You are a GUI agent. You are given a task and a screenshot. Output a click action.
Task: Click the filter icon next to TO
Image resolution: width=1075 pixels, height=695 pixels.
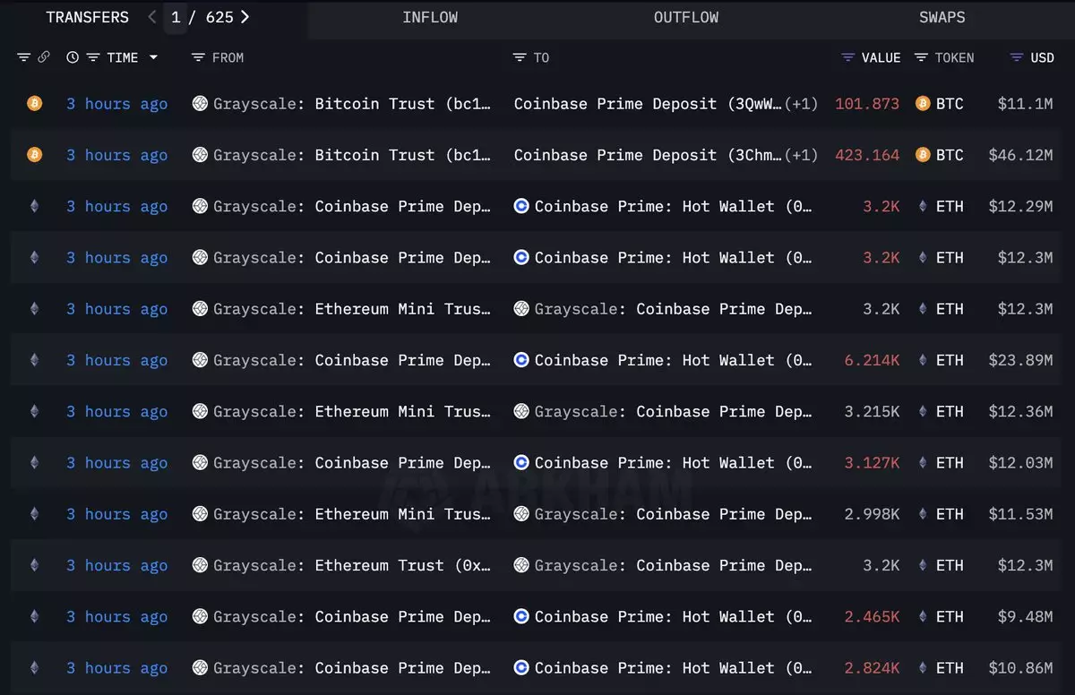(520, 57)
